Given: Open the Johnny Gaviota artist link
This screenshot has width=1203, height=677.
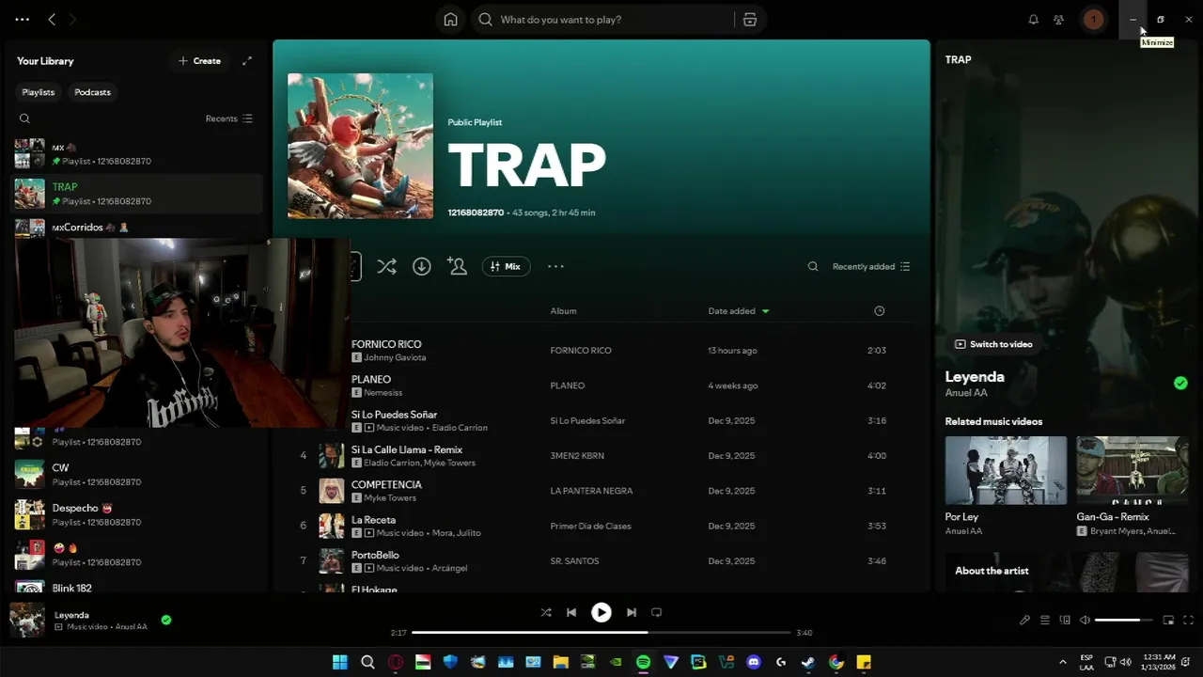Looking at the screenshot, I should click(x=395, y=358).
